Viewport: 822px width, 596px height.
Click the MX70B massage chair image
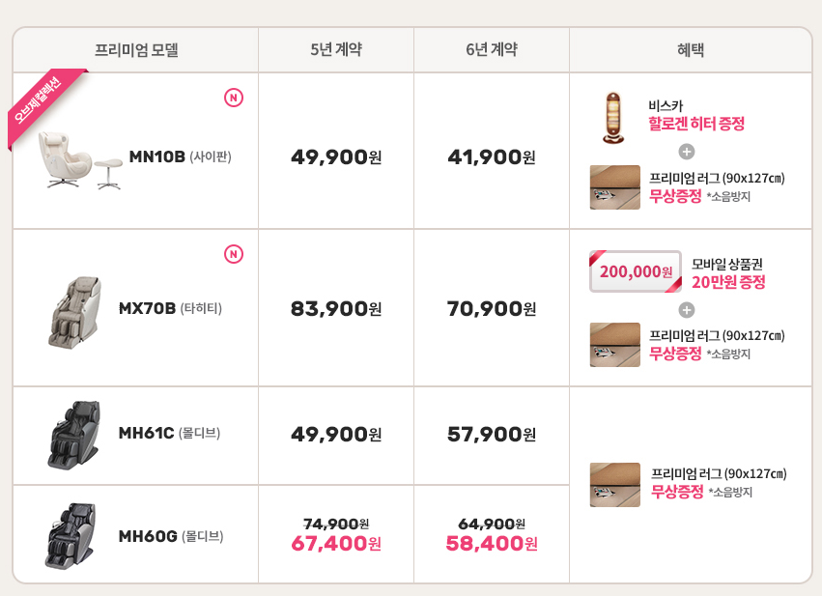click(74, 311)
